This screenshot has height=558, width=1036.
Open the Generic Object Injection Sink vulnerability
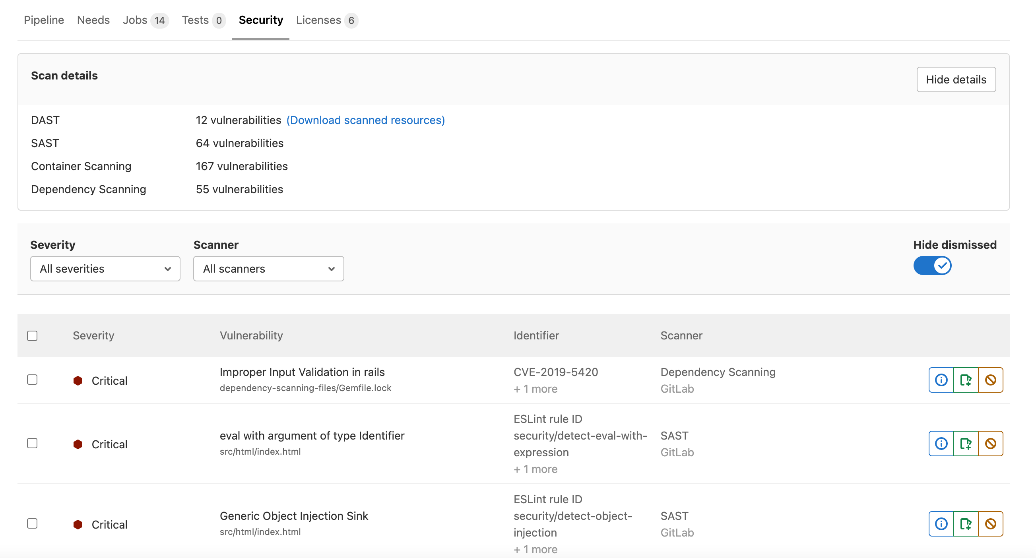(294, 516)
